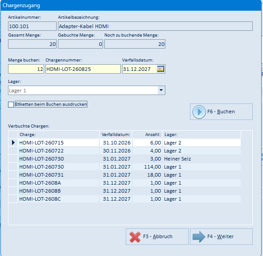The width and height of the screenshot is (263, 256).
Task: Click into the Chargennummer field
Action: [83, 69]
